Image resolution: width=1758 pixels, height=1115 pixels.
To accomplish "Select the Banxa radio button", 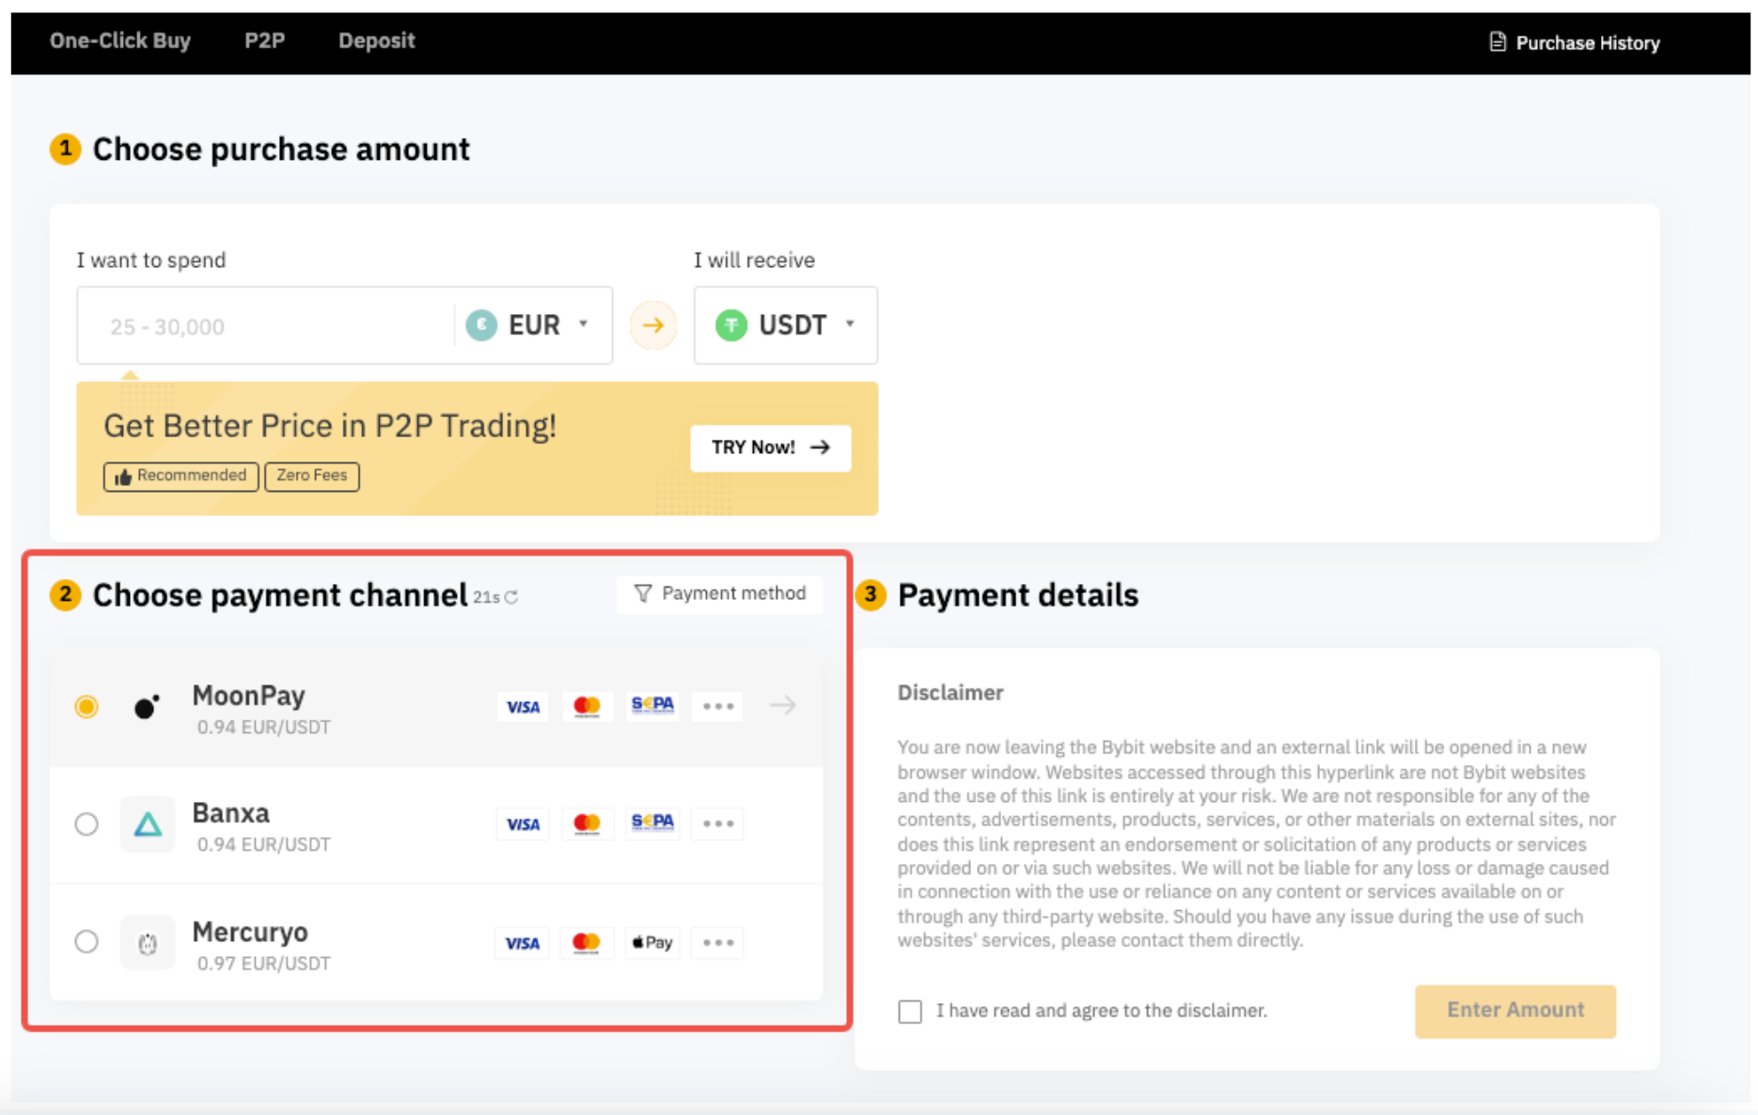I will (x=86, y=824).
